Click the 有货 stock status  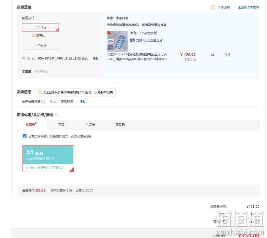[227, 55]
